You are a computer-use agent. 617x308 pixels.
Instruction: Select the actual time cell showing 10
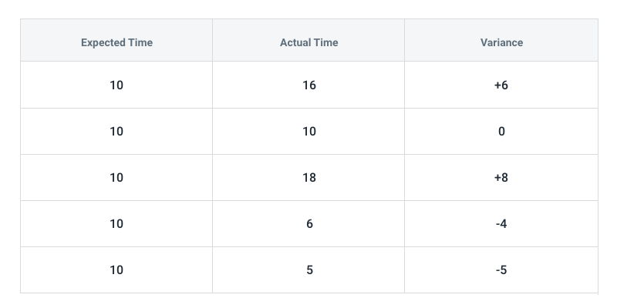click(x=308, y=131)
